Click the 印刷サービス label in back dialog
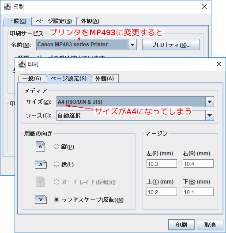 26,33
